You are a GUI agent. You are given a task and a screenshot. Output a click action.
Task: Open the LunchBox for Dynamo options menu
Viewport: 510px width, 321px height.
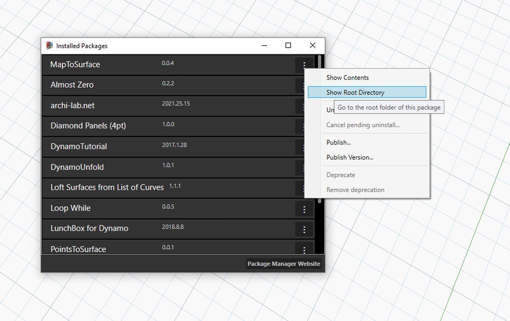tap(304, 230)
